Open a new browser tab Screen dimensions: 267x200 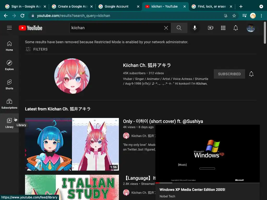(241, 7)
